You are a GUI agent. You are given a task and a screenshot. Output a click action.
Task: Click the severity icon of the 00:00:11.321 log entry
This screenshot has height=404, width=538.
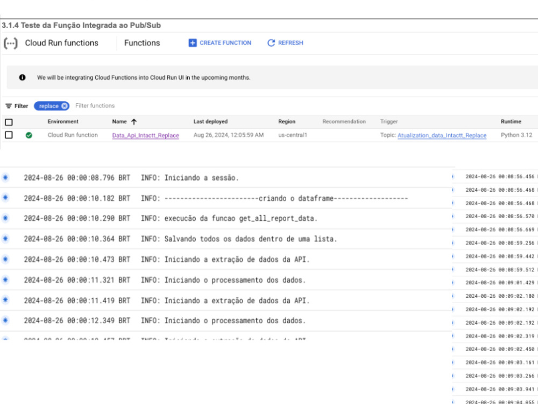pos(5,280)
